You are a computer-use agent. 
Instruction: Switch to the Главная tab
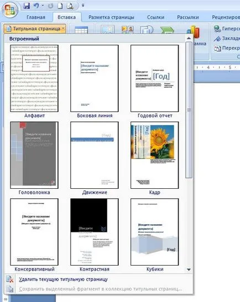(x=36, y=17)
